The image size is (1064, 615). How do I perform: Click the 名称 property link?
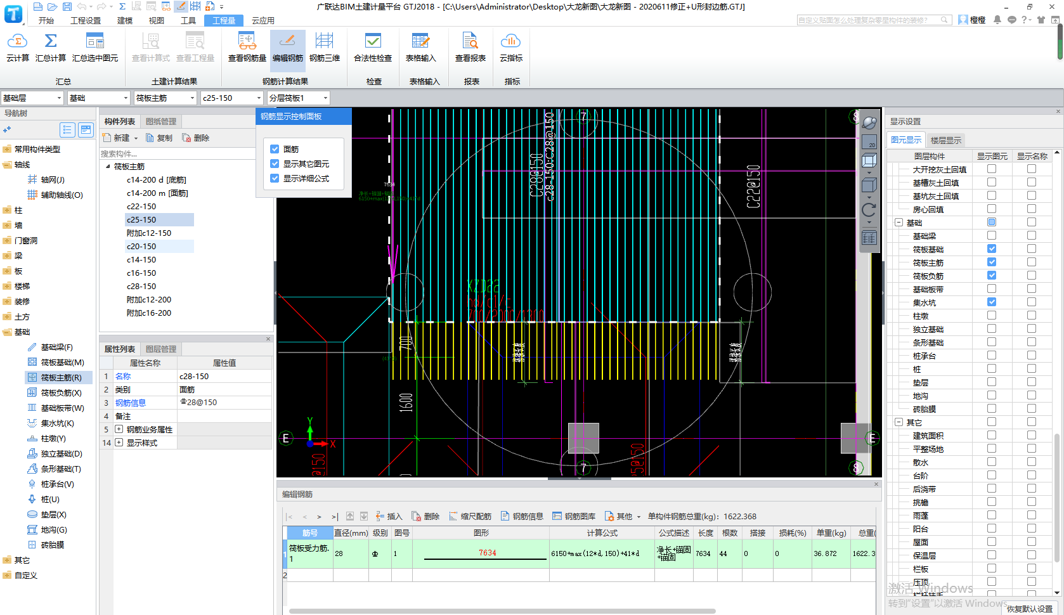tap(123, 376)
